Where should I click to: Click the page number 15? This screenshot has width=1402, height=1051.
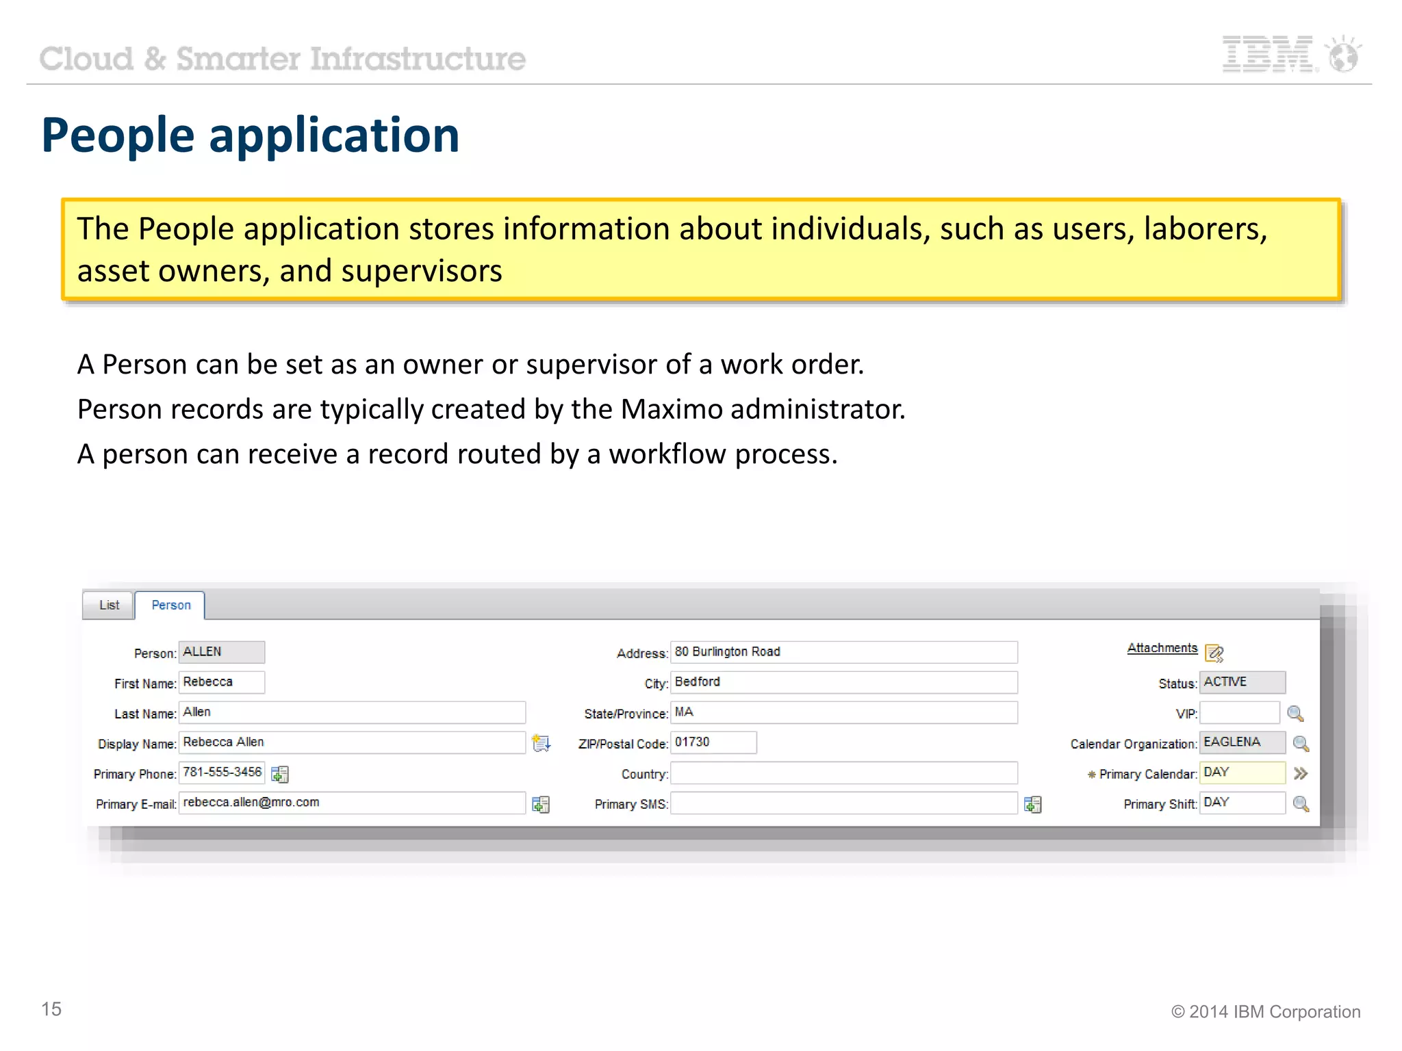51,1009
